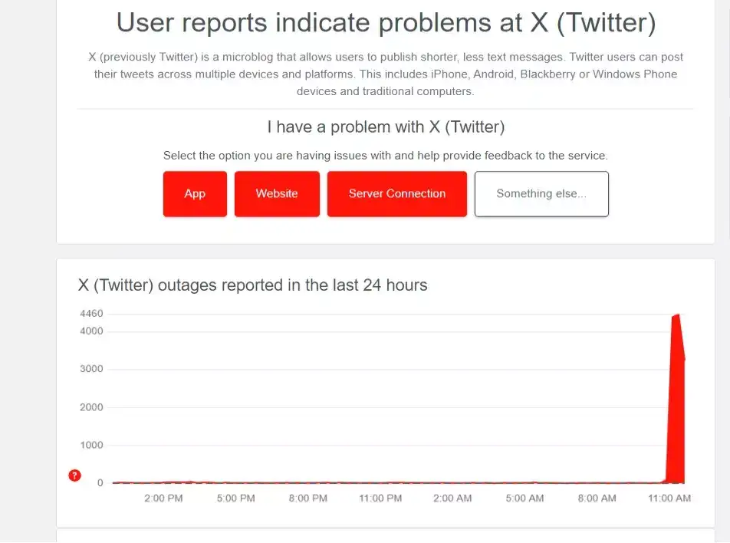The height and width of the screenshot is (543, 730).
Task: Click the 2:00 PM axis label
Action: coord(163,499)
